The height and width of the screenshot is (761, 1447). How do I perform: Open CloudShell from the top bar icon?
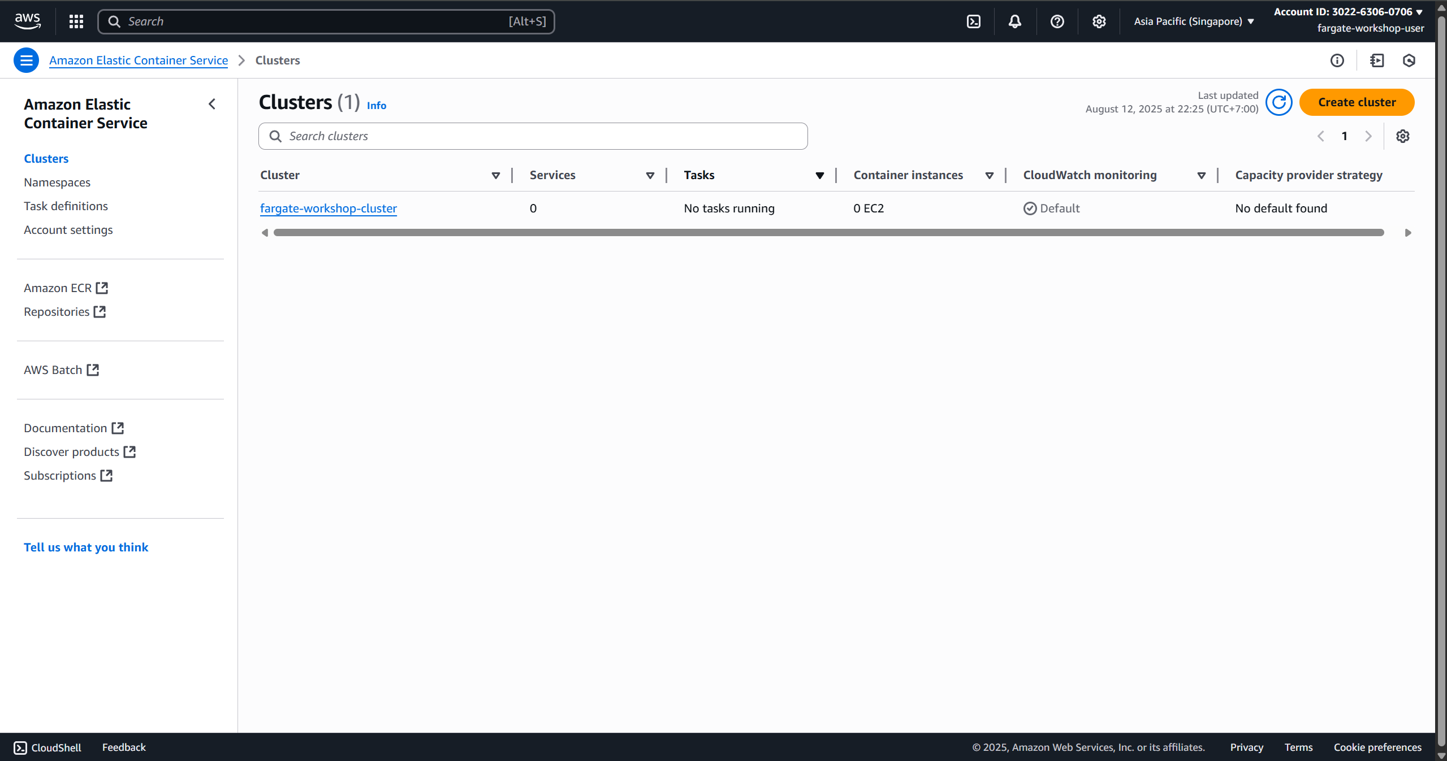(x=973, y=21)
